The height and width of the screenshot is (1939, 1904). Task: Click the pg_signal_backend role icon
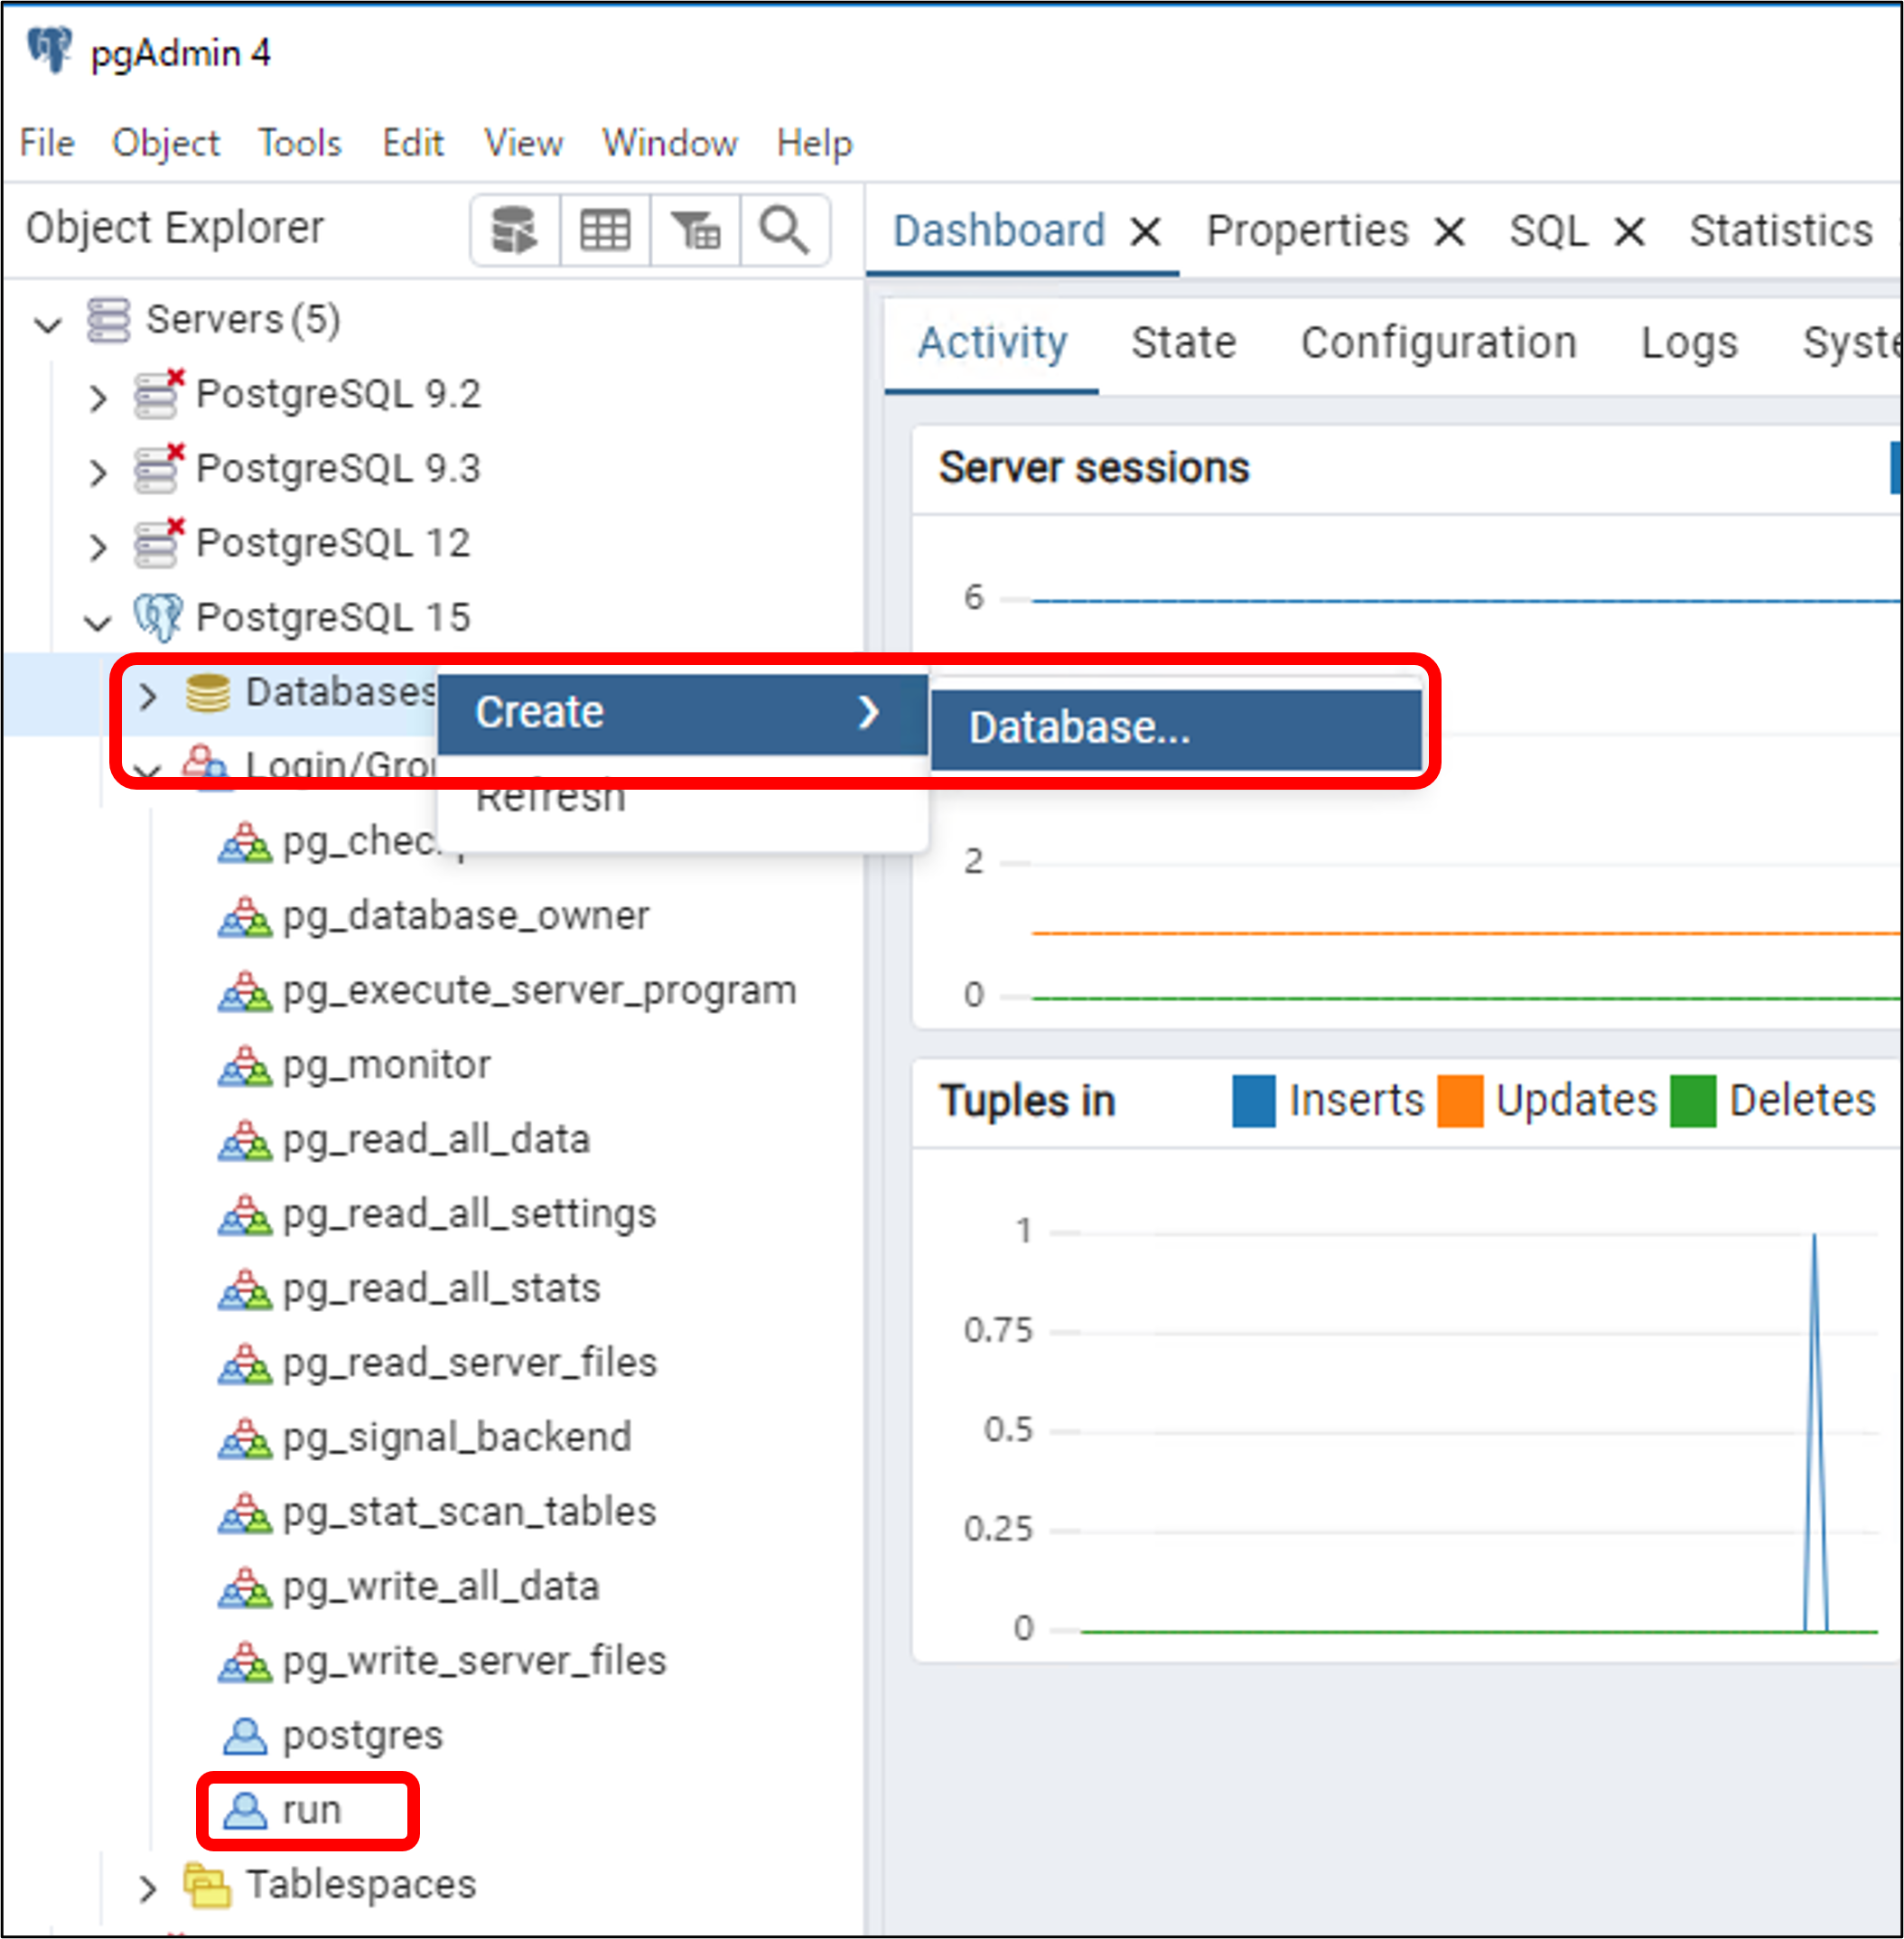pos(245,1438)
